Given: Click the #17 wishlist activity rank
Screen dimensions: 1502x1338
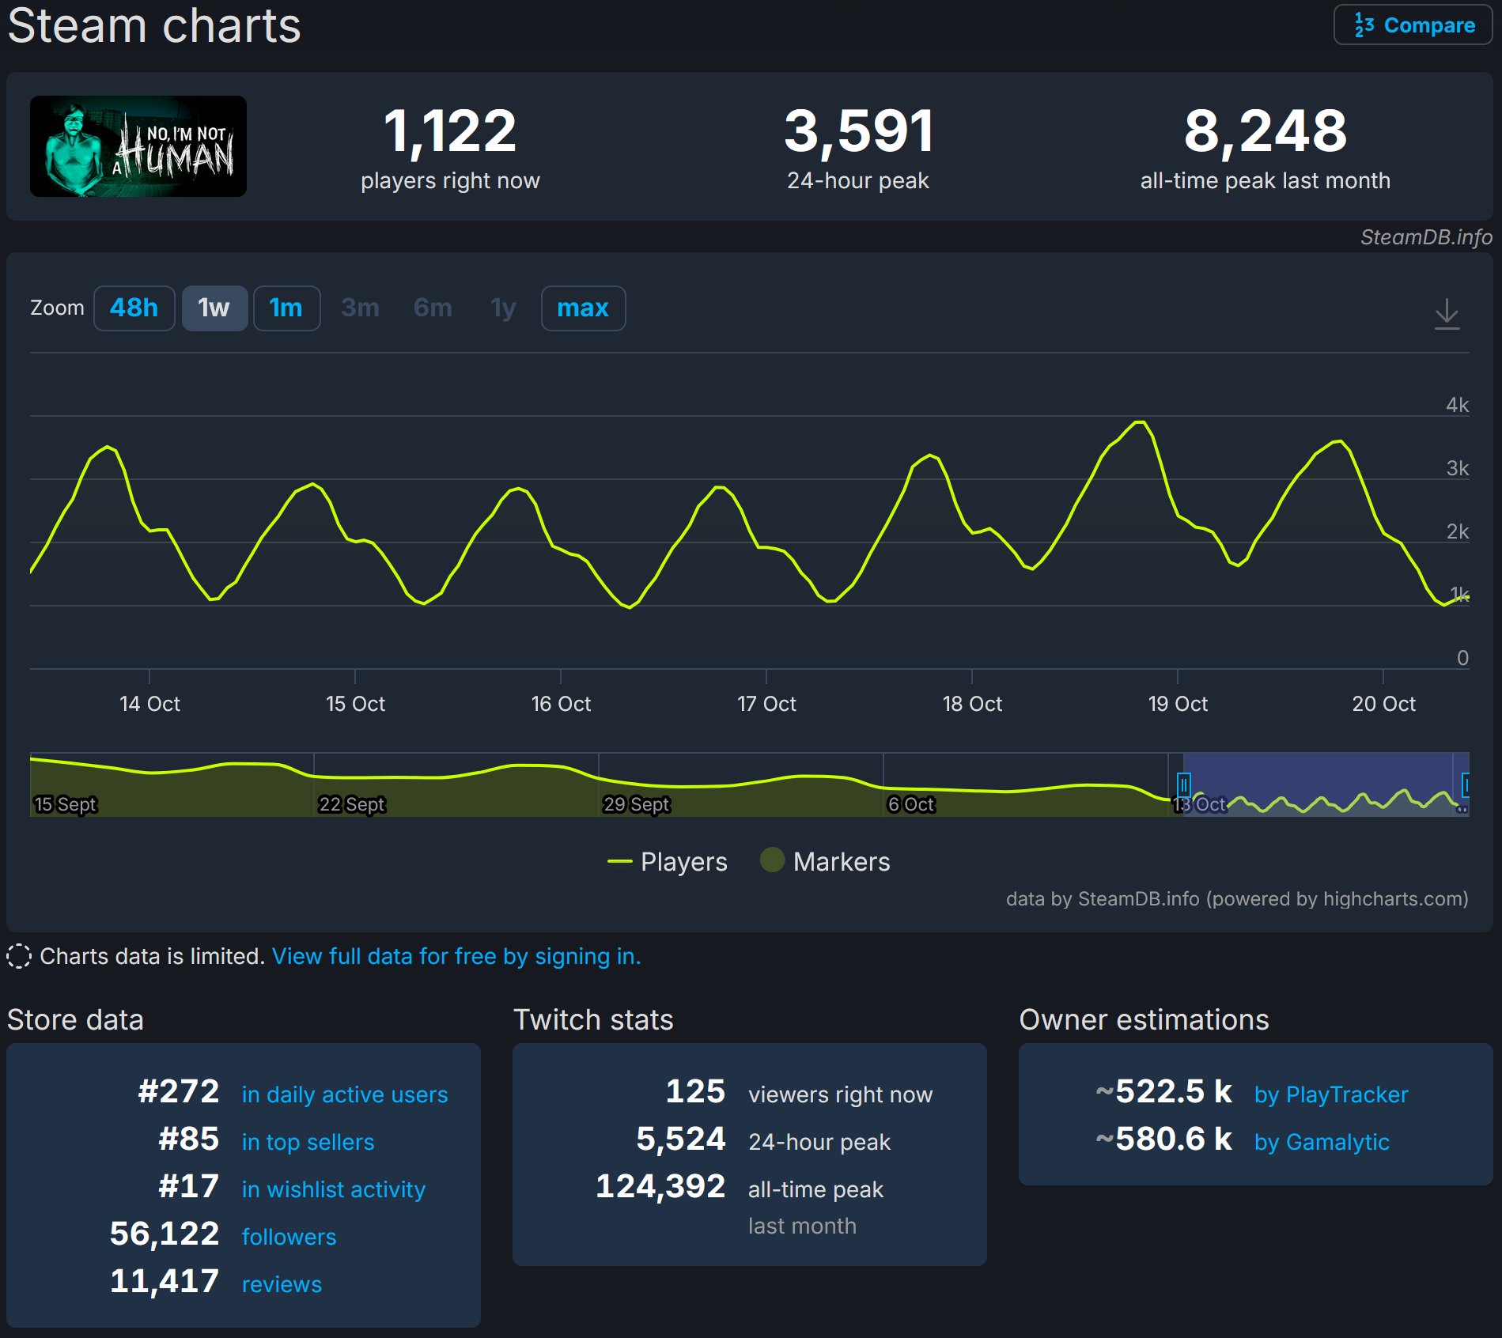Looking at the screenshot, I should coord(188,1186).
